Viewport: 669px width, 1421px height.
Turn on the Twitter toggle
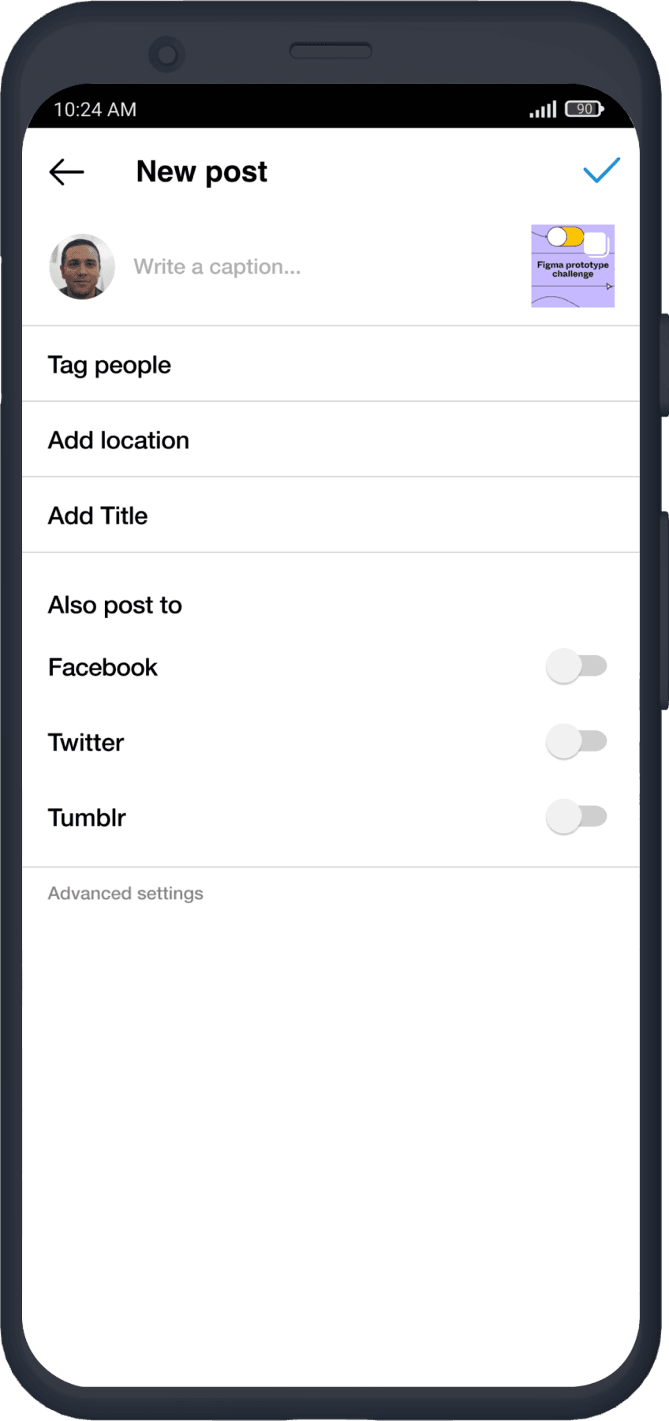coord(577,741)
